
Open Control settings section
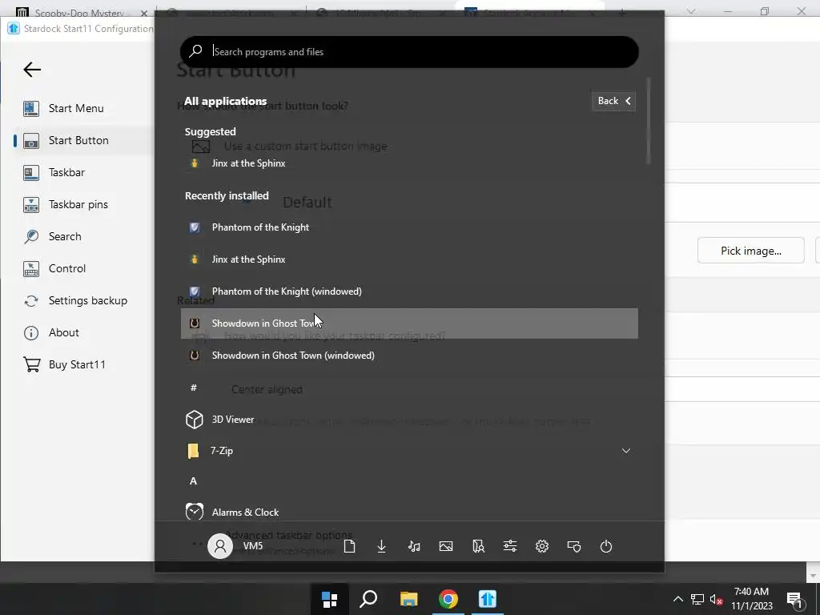67,268
